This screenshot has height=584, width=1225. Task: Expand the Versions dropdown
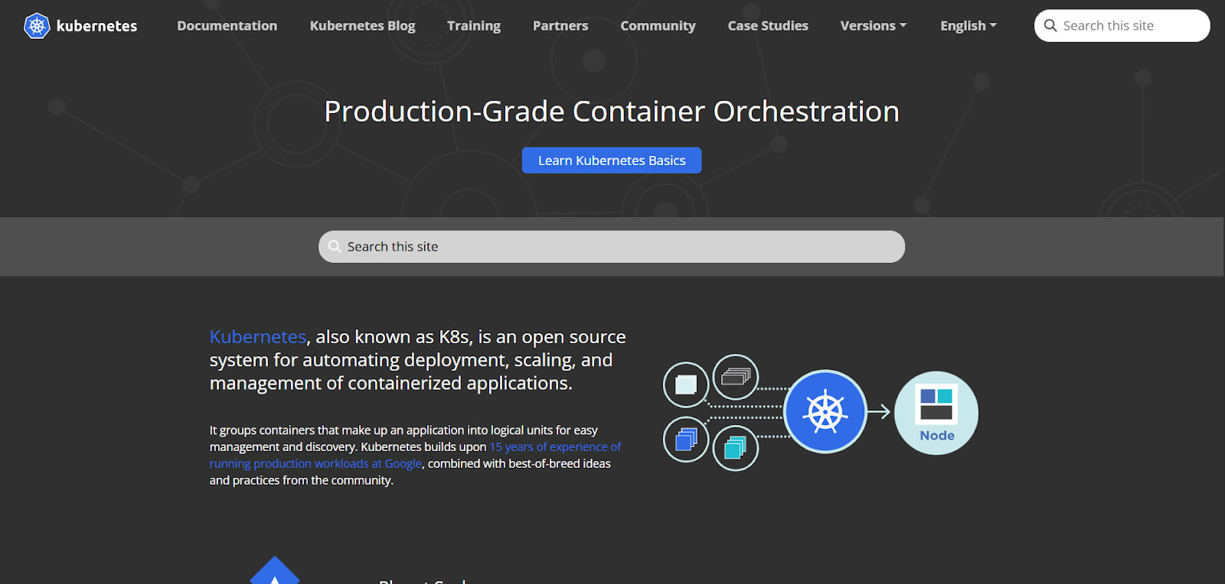(874, 26)
